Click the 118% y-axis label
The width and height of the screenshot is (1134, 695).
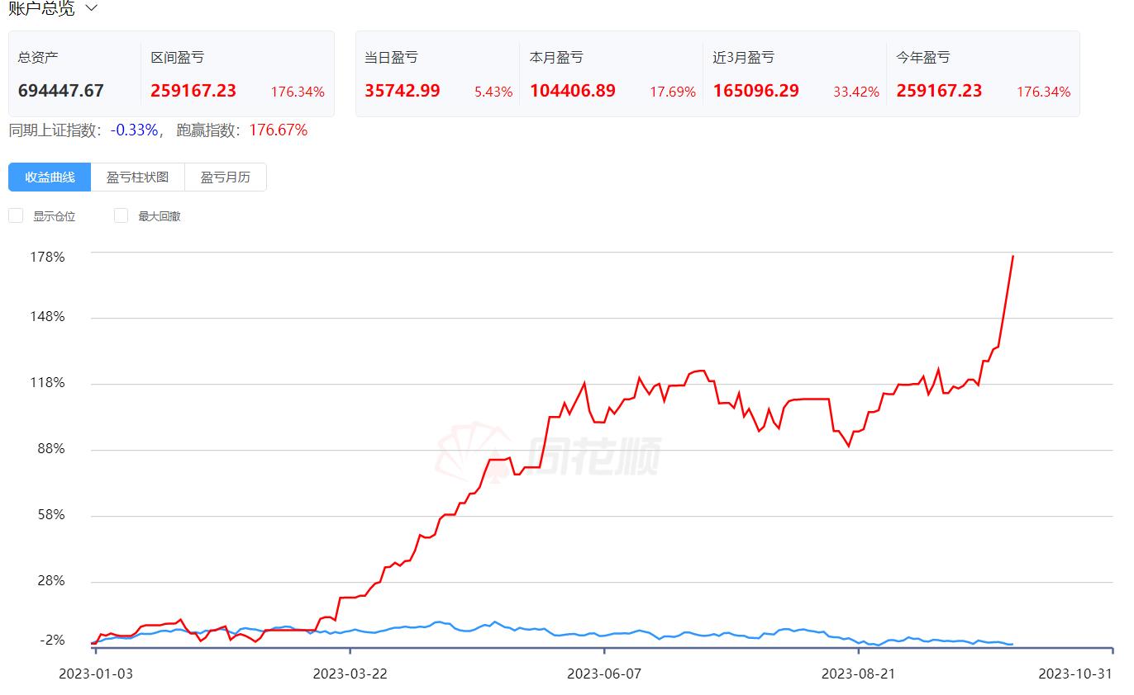pos(47,383)
